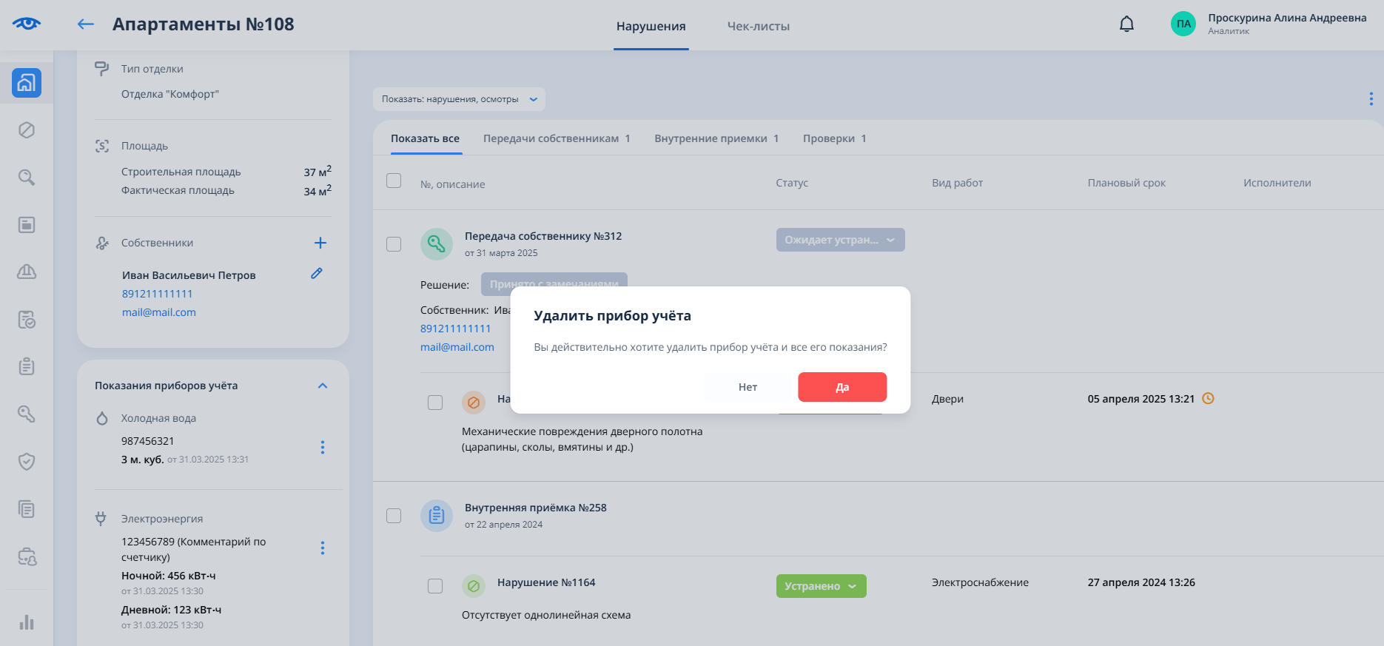Open statistics bar chart icon in sidebar
Viewport: 1384px width, 646px height.
click(27, 622)
